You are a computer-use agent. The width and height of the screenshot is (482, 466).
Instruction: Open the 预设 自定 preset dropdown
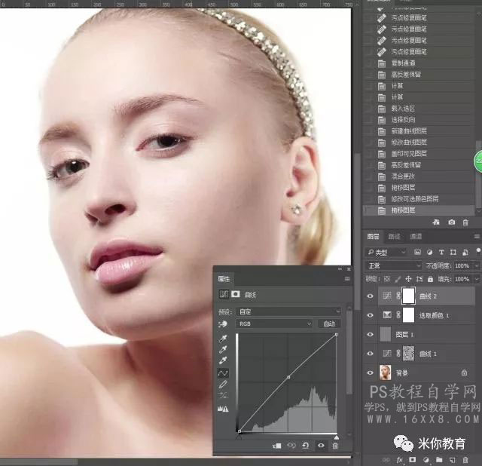[x=288, y=311]
